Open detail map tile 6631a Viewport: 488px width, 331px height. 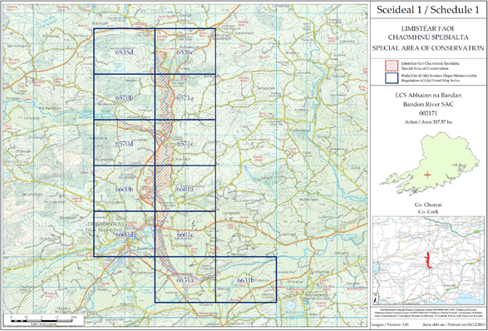click(x=185, y=279)
